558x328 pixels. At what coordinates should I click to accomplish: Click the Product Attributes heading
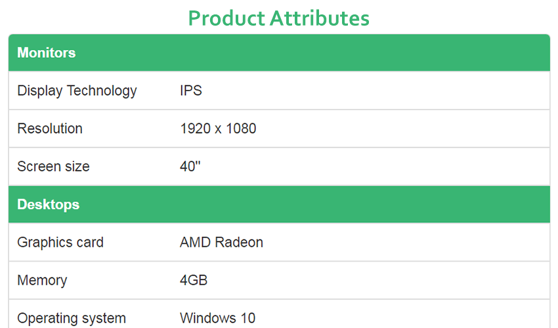coord(279,18)
